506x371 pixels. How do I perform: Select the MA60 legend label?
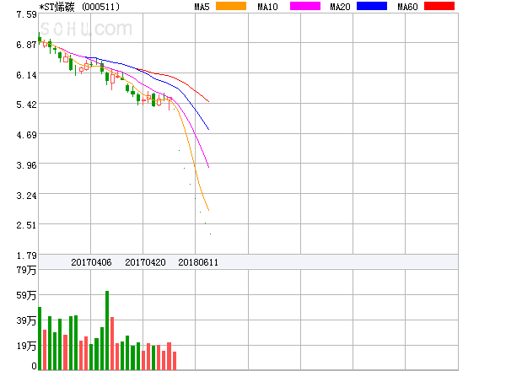pyautogui.click(x=407, y=7)
